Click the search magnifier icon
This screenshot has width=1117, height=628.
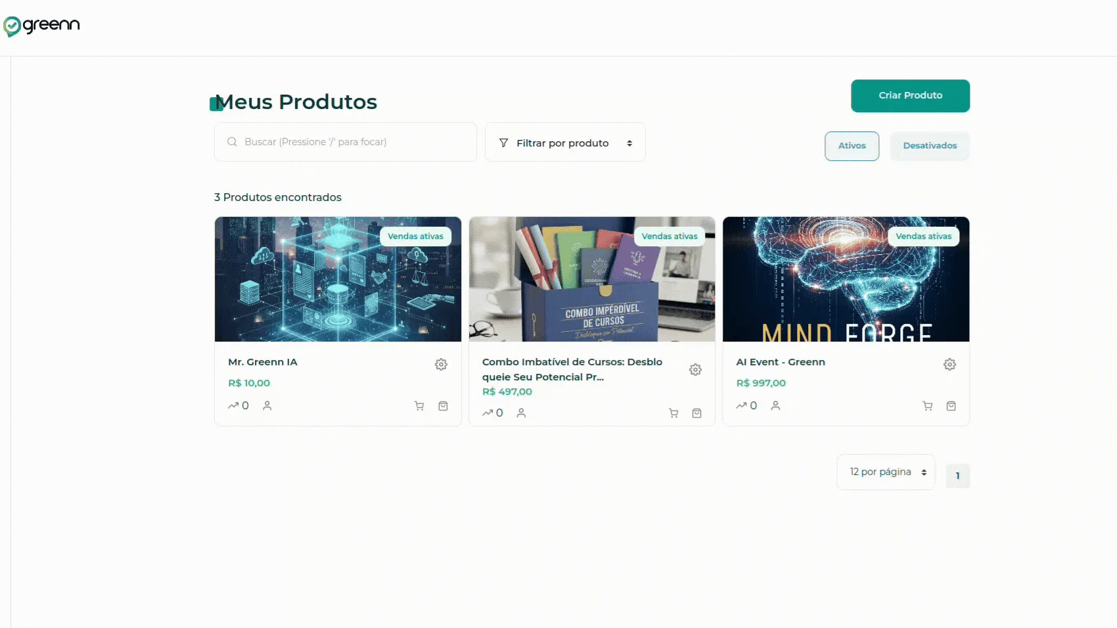pos(232,142)
